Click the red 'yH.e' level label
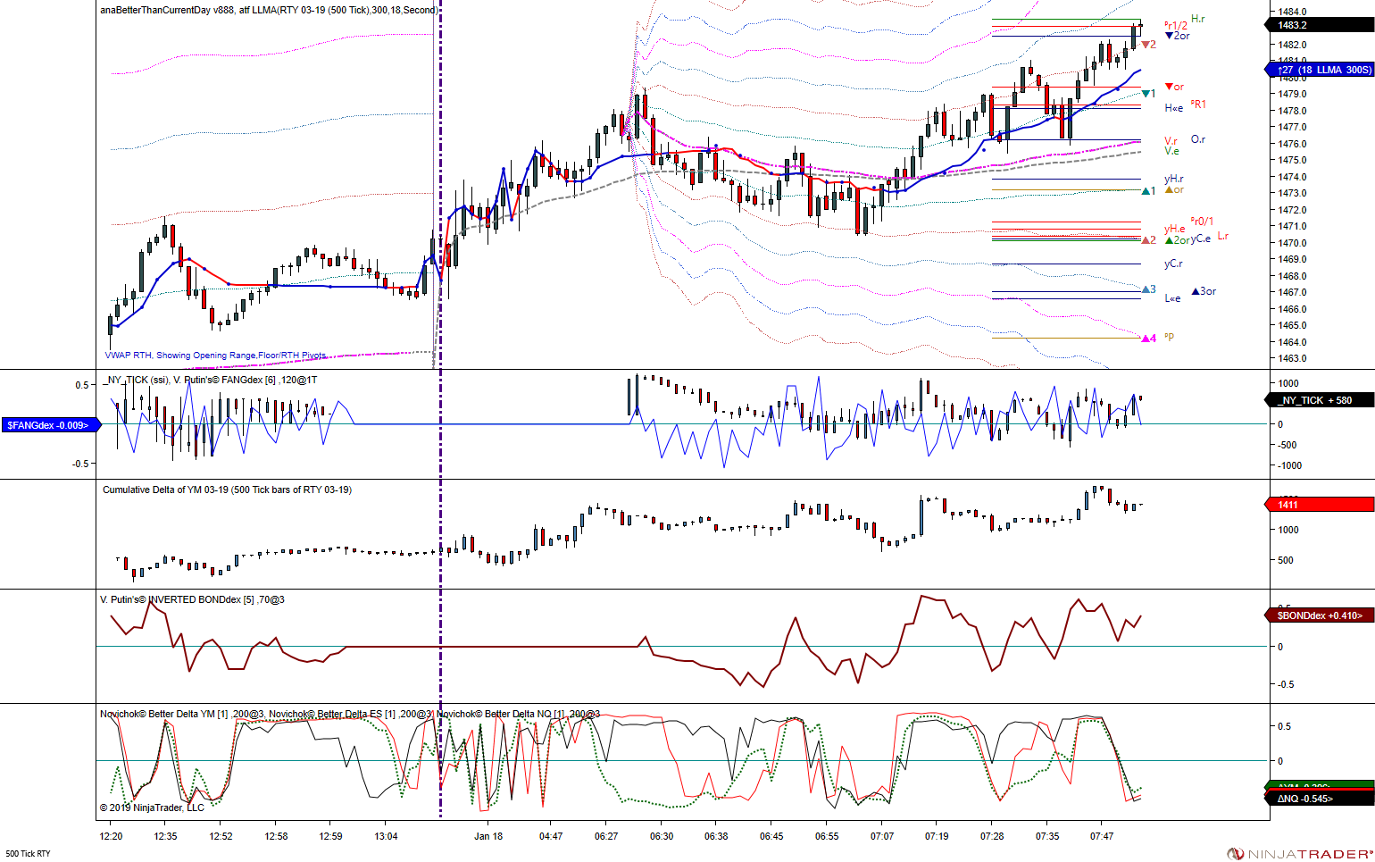Image resolution: width=1375 pixels, height=862 pixels. (x=1175, y=230)
